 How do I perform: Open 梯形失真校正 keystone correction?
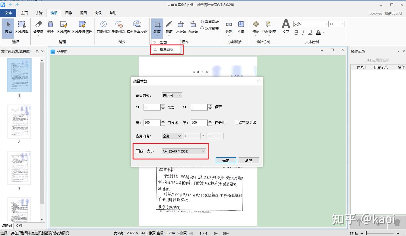click(137, 28)
